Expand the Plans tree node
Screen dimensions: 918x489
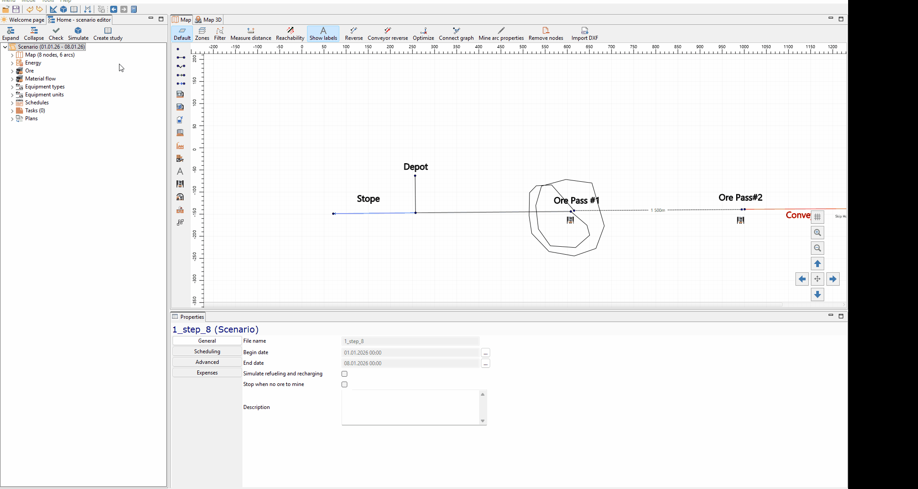(12, 119)
